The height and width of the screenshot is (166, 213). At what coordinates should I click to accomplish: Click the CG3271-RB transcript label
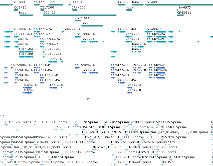43,34
